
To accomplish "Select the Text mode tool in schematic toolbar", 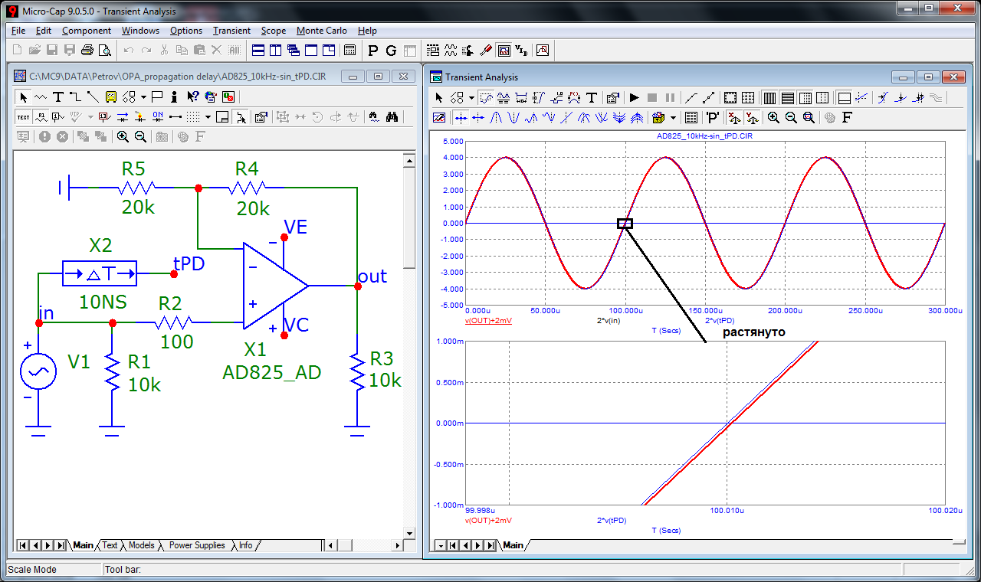I will click(x=57, y=96).
